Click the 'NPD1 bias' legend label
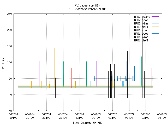 click(141, 37)
